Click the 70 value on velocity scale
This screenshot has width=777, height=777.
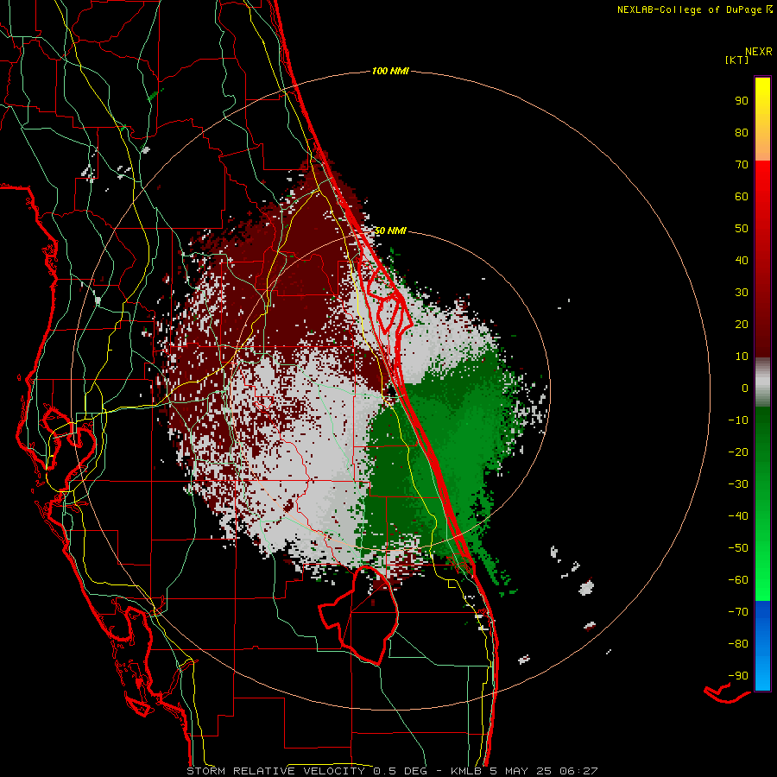(x=742, y=165)
